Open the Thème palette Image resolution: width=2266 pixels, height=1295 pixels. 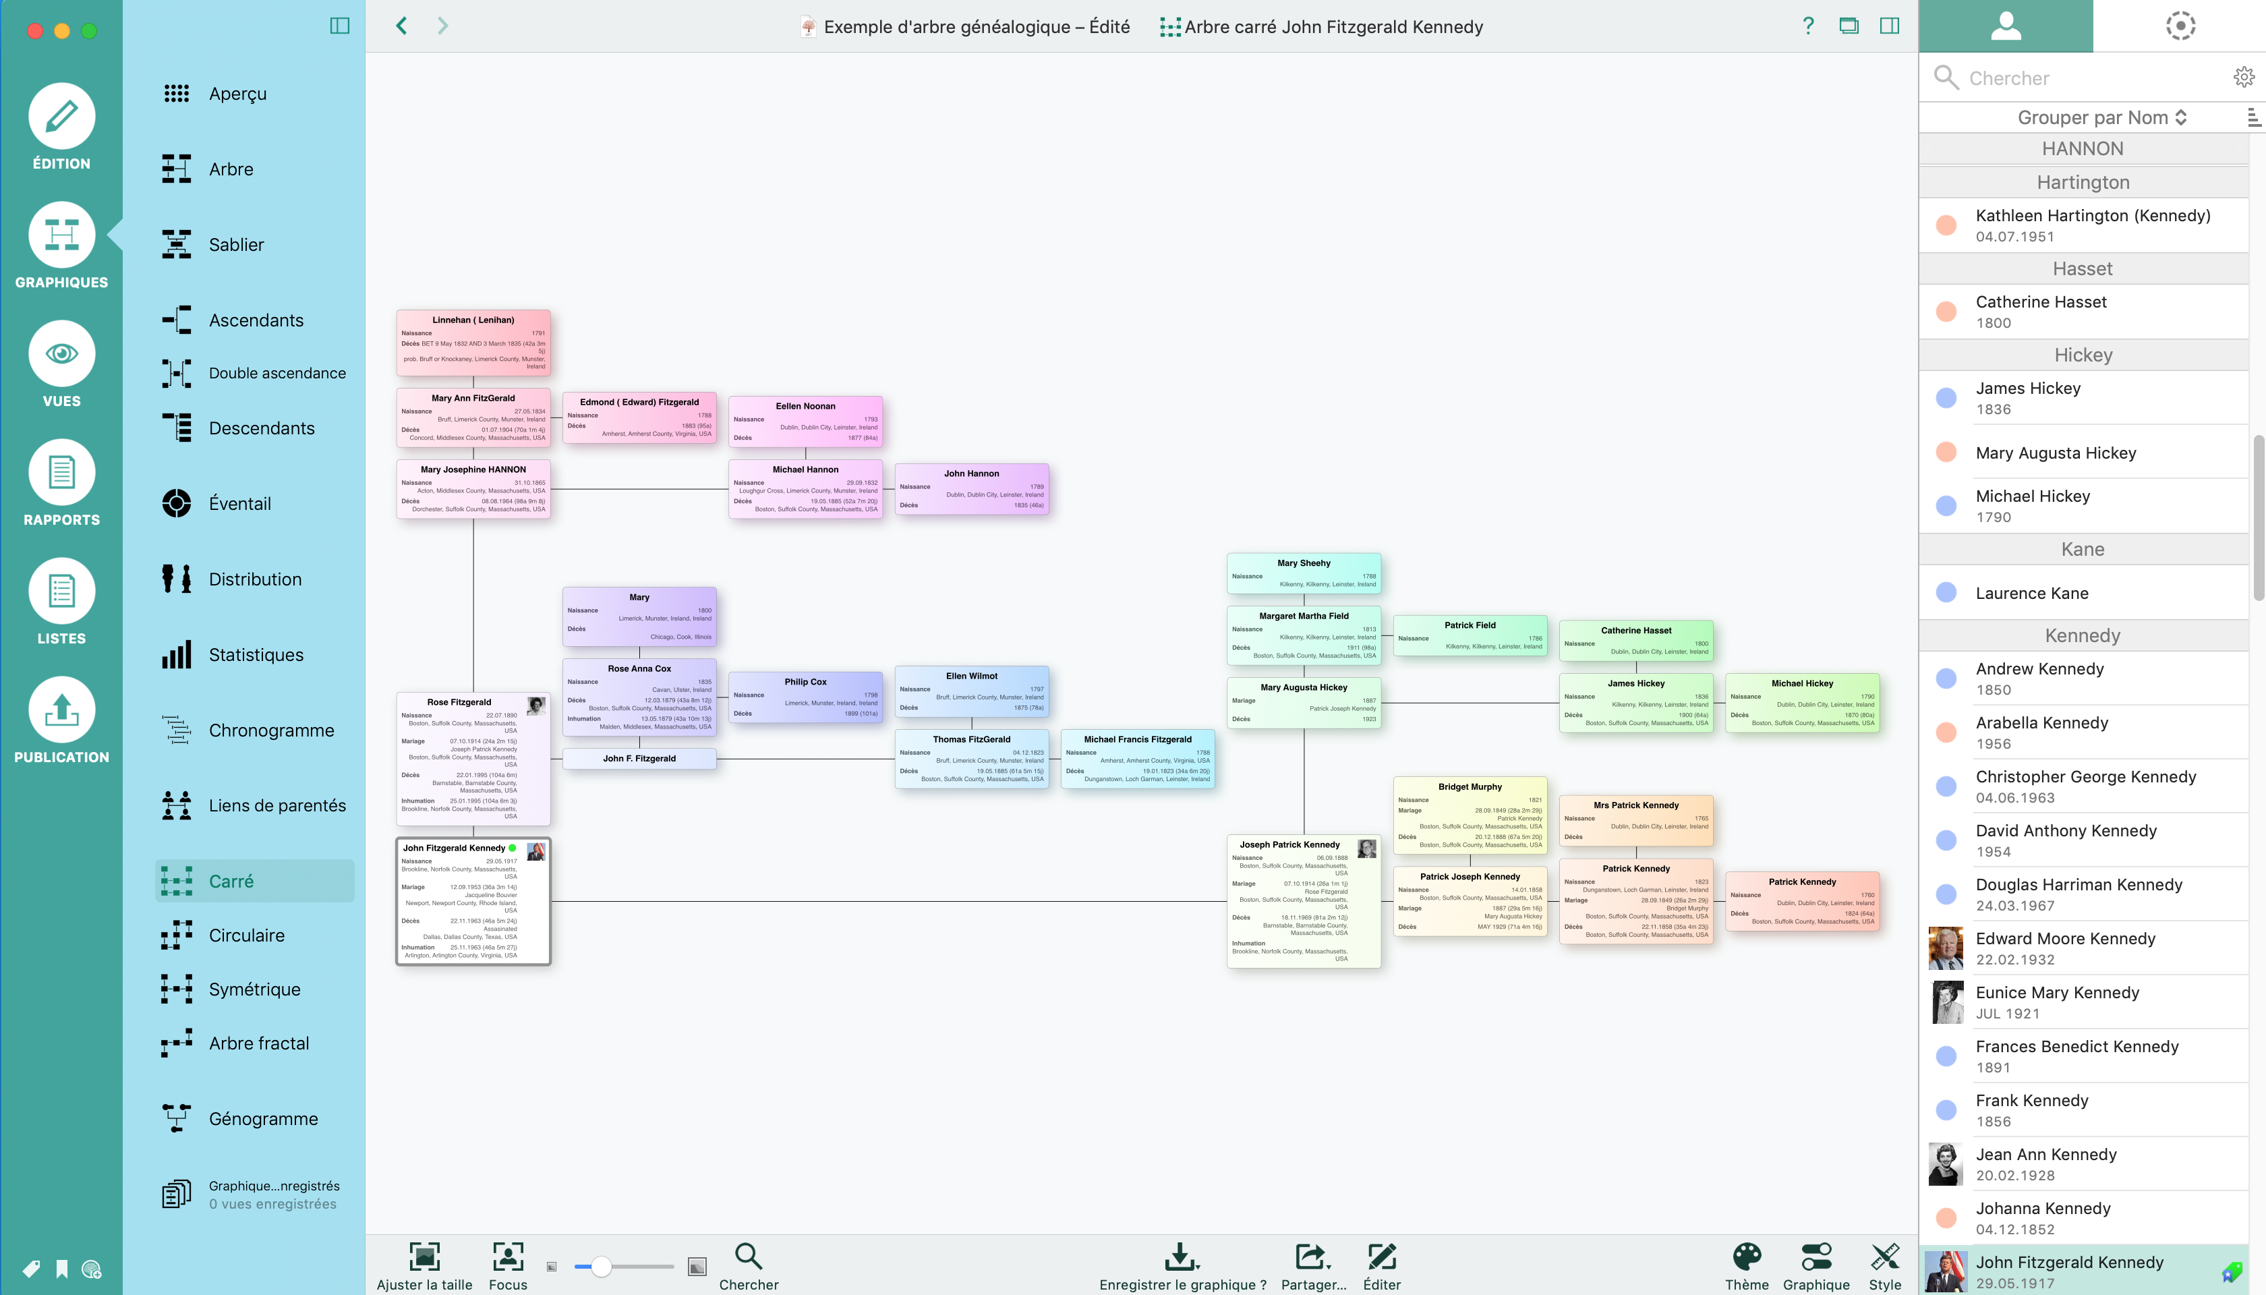(x=1747, y=1267)
